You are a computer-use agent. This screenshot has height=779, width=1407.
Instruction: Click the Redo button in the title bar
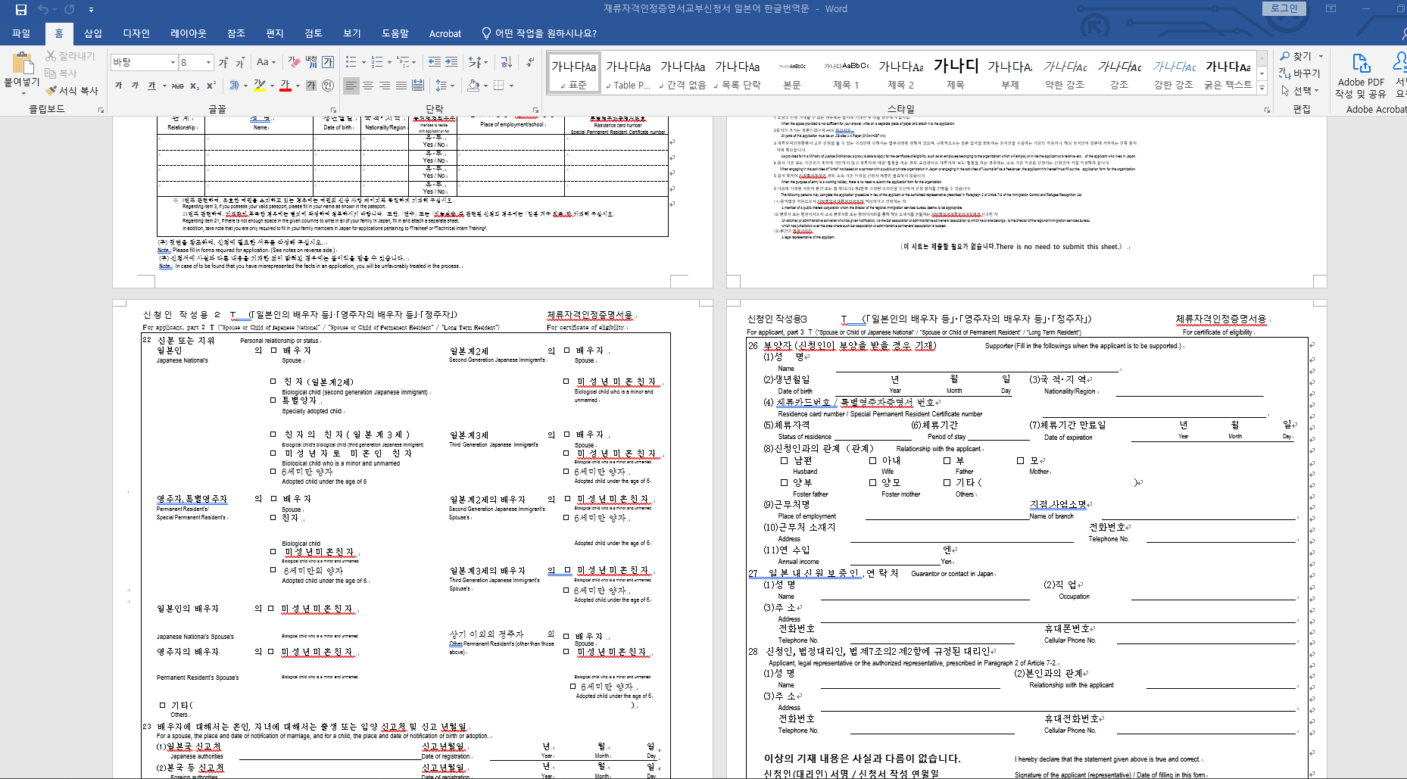(69, 9)
